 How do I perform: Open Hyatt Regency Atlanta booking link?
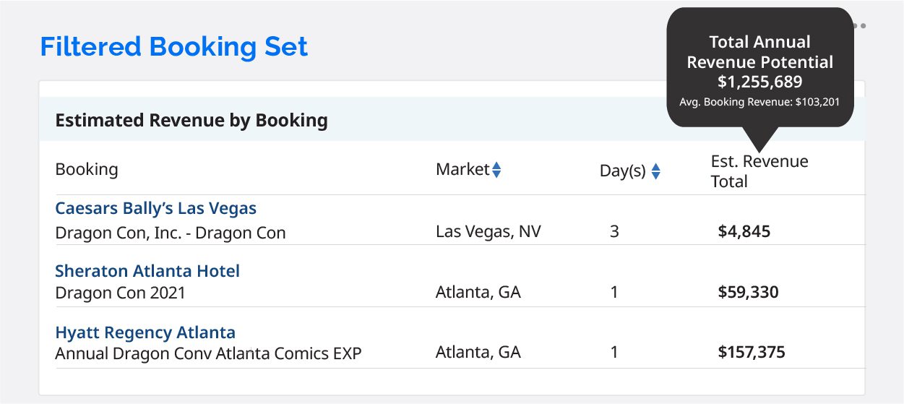[145, 332]
